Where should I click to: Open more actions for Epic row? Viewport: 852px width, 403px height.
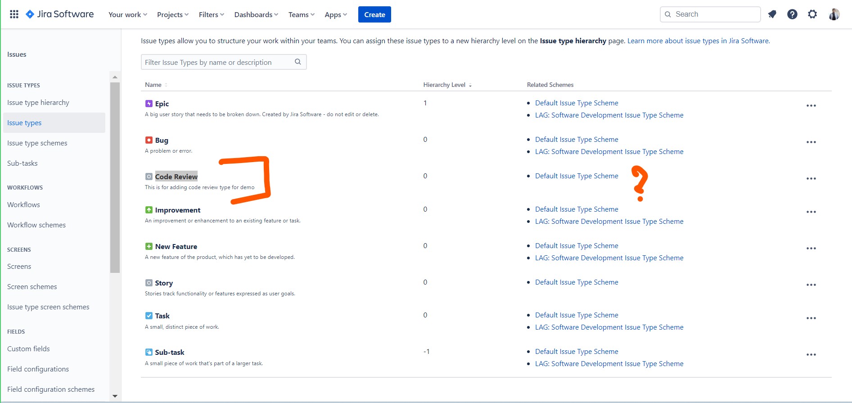811,106
